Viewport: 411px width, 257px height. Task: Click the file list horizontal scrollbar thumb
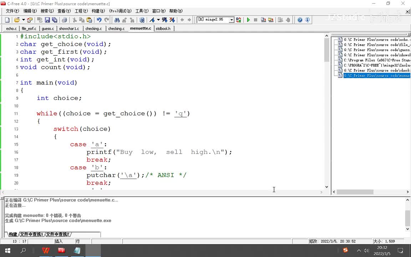(x=355, y=192)
